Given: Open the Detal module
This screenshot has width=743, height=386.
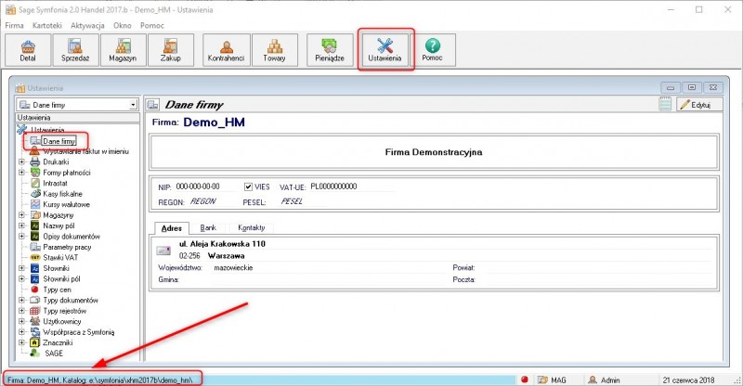Looking at the screenshot, I should coord(28,50).
